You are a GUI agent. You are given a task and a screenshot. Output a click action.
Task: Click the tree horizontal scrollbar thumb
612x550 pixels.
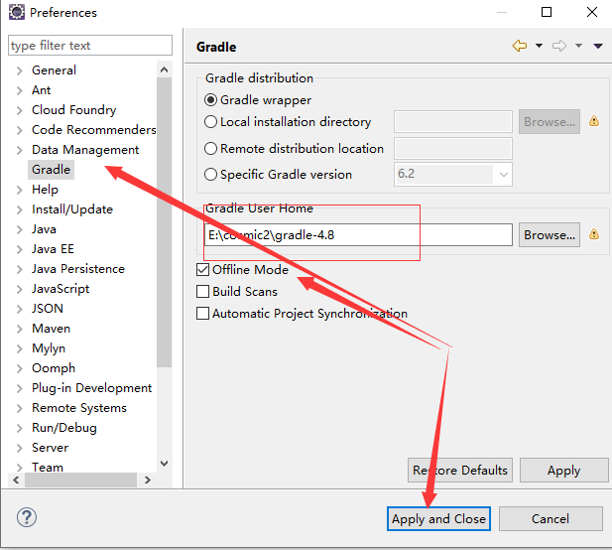click(x=80, y=480)
